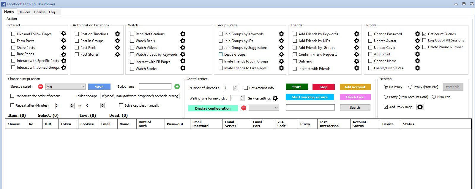The width and height of the screenshot is (475, 189).
Task: Open settings gear for Invite Friends to Like Pages
Action: 281,68
